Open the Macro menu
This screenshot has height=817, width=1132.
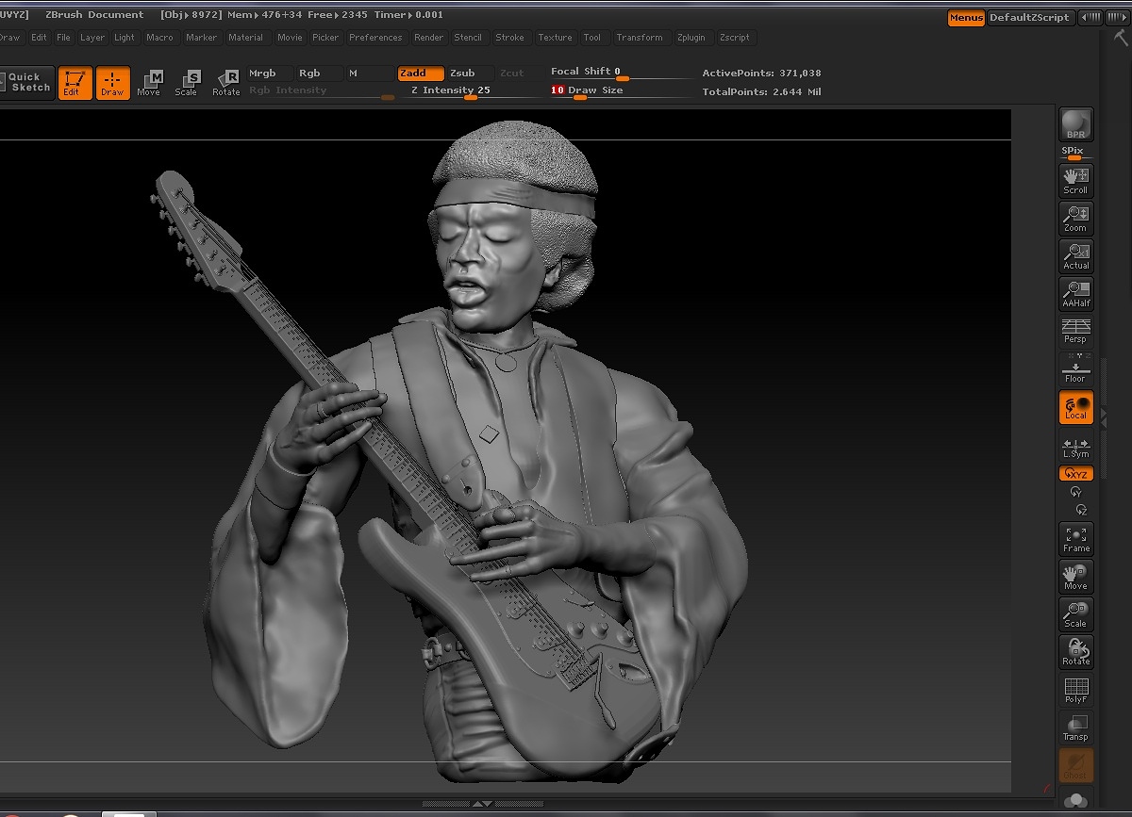click(x=159, y=38)
